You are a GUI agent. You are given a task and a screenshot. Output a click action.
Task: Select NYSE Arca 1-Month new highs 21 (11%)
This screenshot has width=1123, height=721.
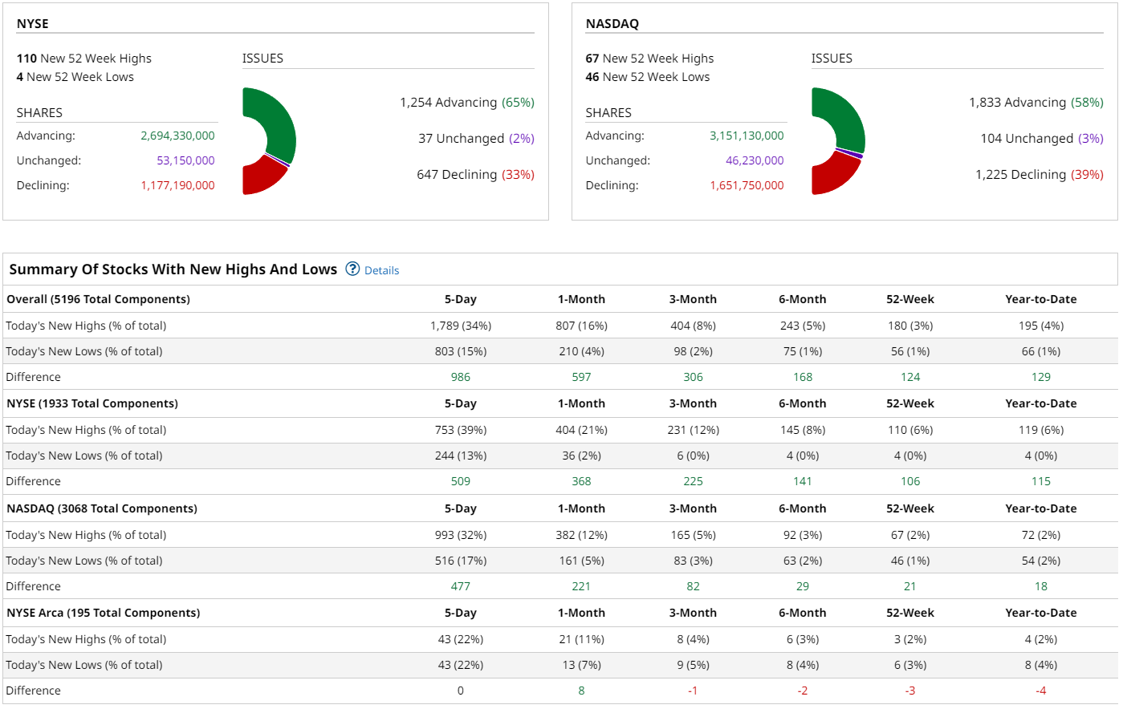pyautogui.click(x=581, y=639)
